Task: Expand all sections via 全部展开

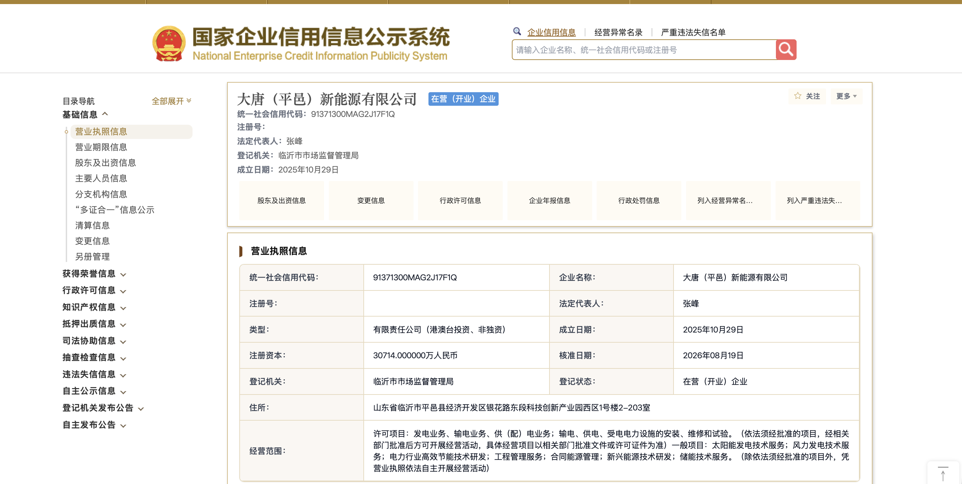Action: (172, 101)
